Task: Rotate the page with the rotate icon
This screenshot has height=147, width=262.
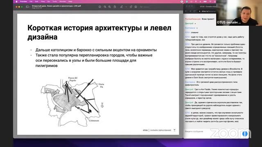Action: (131, 7)
